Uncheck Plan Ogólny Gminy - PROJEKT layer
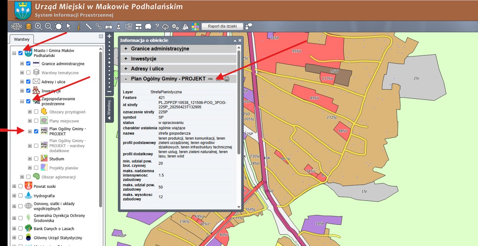The width and height of the screenshot is (478, 246). pos(36,131)
